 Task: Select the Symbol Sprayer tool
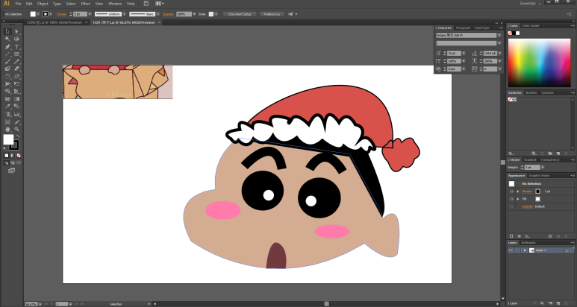click(x=7, y=114)
